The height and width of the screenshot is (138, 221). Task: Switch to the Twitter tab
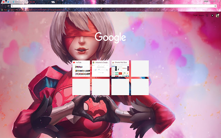(x=17, y=2)
